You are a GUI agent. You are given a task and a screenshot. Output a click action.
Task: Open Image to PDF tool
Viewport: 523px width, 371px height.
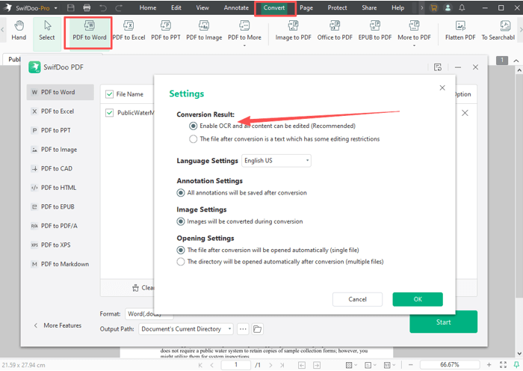(x=293, y=31)
